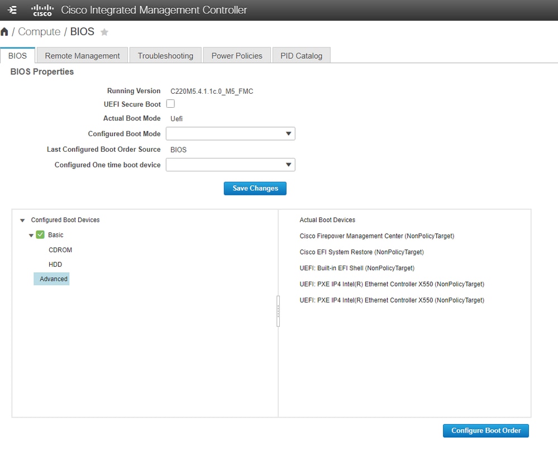Collapse the Basic boot devices node

click(x=31, y=236)
